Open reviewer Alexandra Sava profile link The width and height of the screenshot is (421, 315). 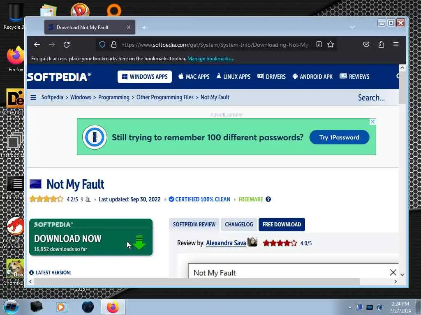click(x=226, y=243)
